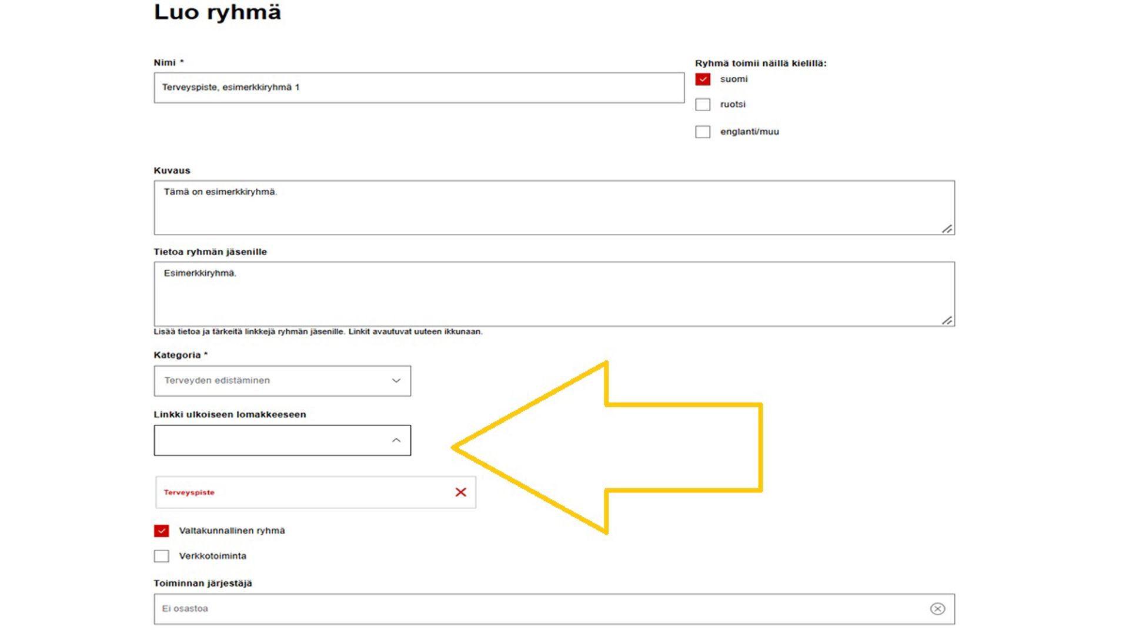Uncheck Valtakunnallinen ryhmä checkbox
This screenshot has height=630, width=1129.
[x=161, y=531]
